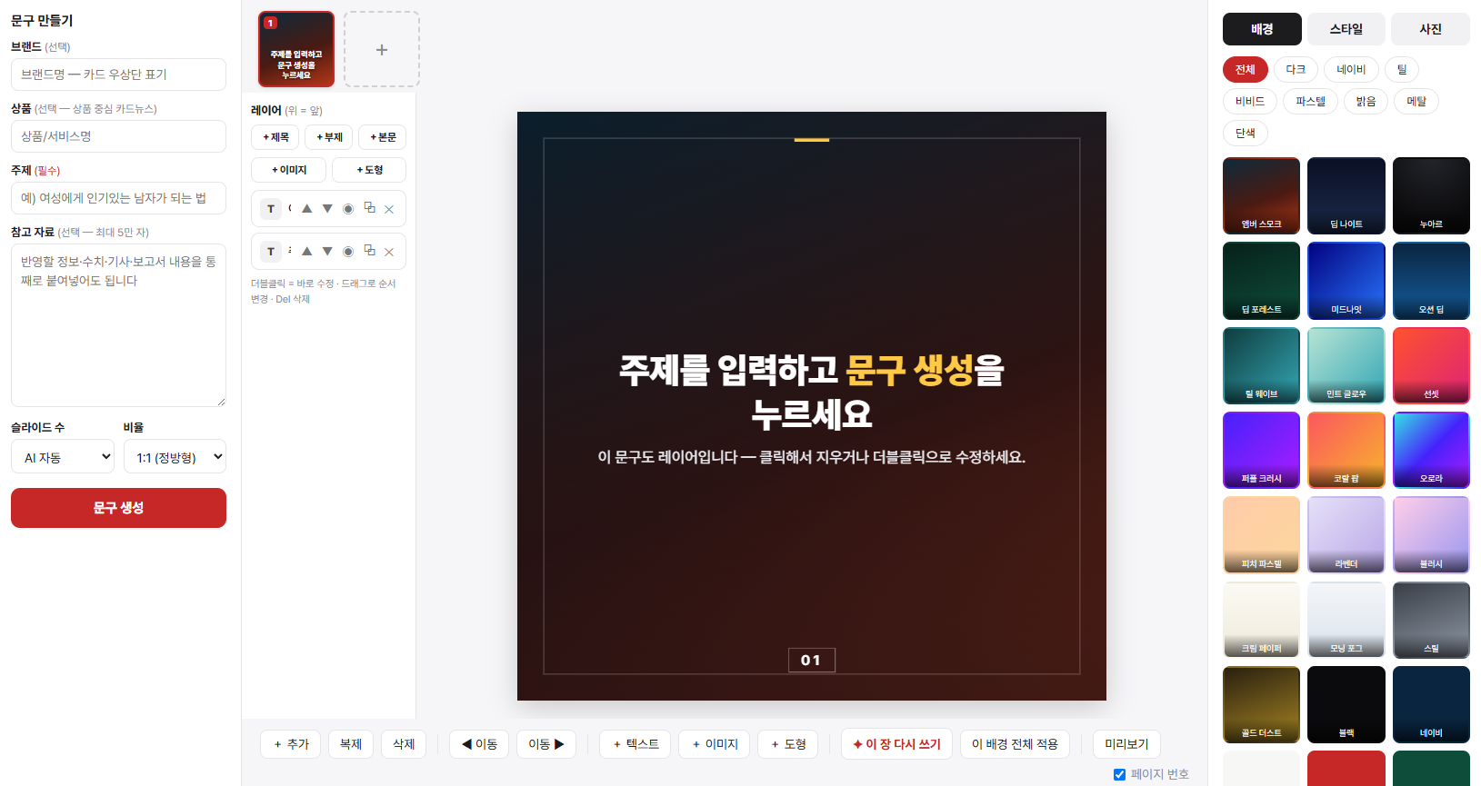Click the 삭제 button in bottom toolbar
The image size is (1481, 786).
click(x=404, y=744)
